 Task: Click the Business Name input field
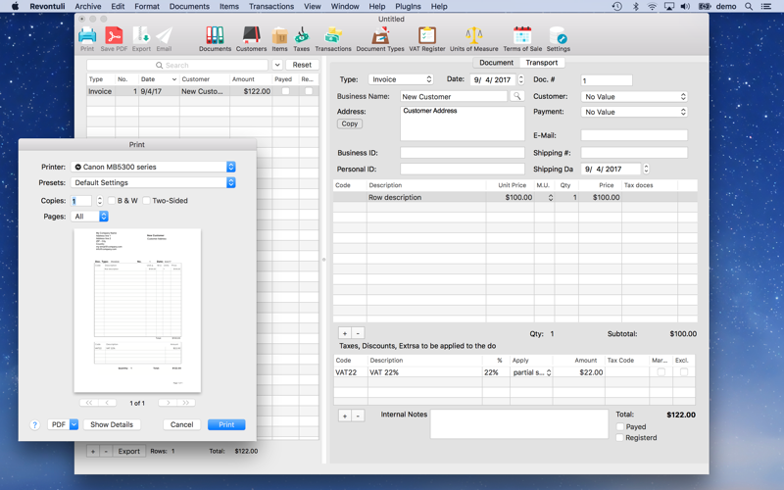click(x=454, y=97)
